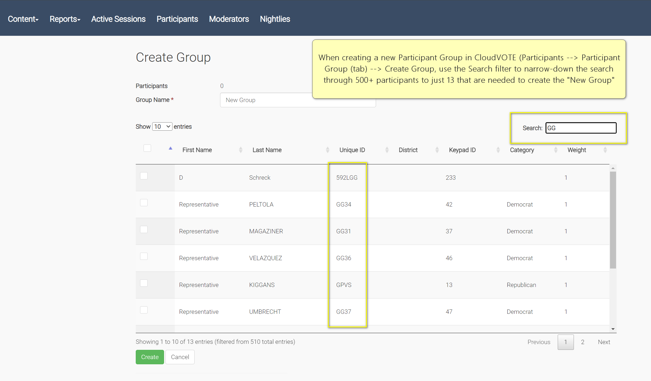Click the District column sort arrows
The height and width of the screenshot is (381, 651).
pyautogui.click(x=437, y=150)
